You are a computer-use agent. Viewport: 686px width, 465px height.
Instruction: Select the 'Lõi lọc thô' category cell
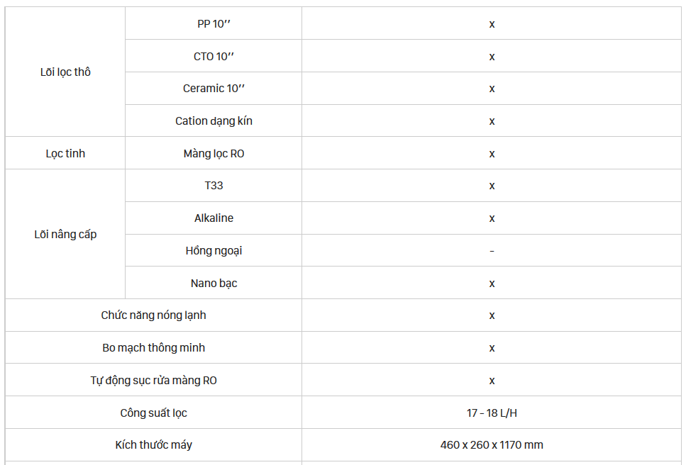point(65,72)
